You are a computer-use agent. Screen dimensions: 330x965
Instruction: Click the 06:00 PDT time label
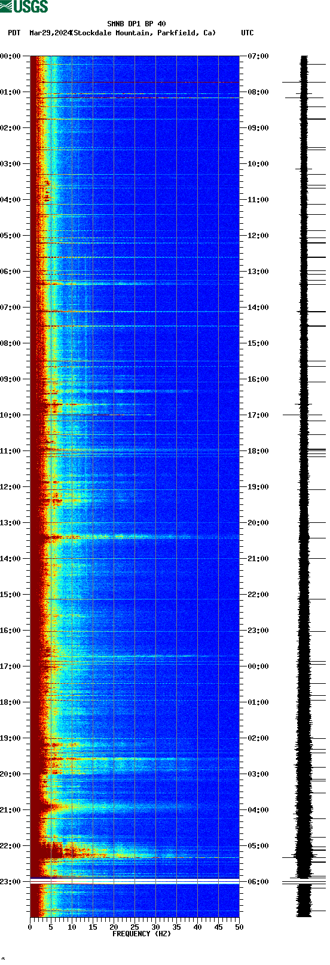[11, 272]
